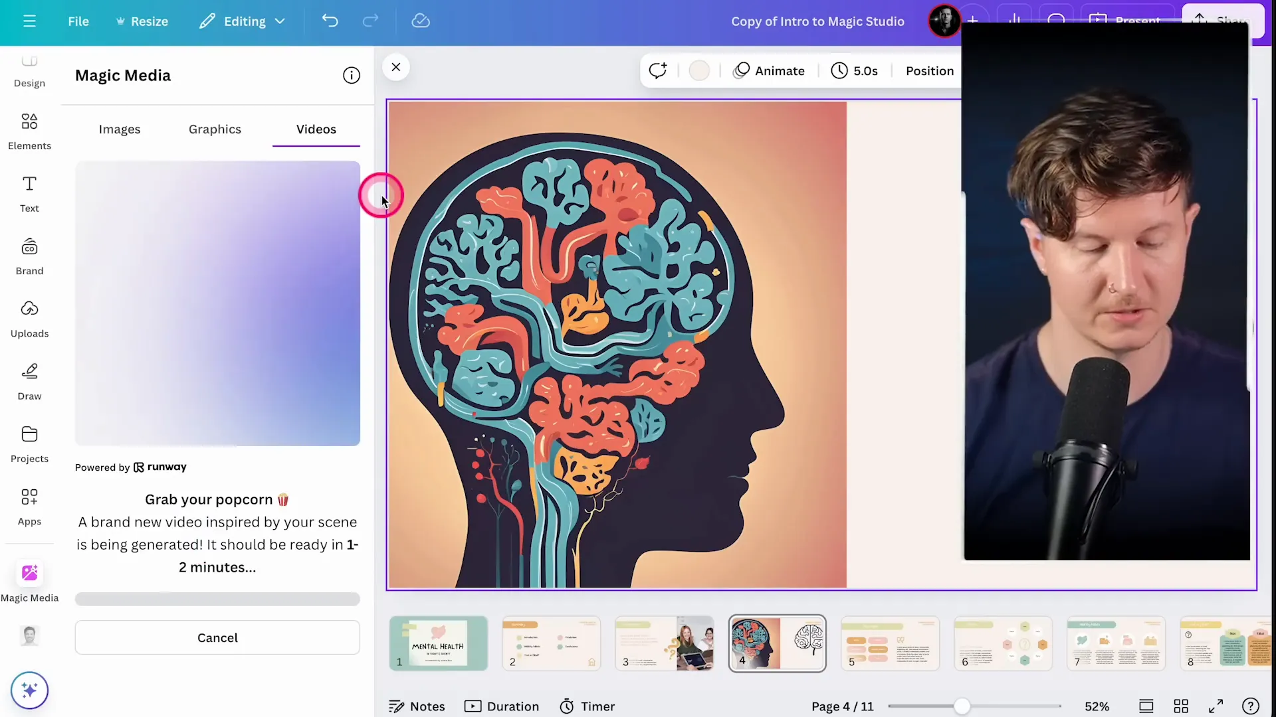Open the hamburger main menu
This screenshot has height=717, width=1276.
pyautogui.click(x=29, y=21)
